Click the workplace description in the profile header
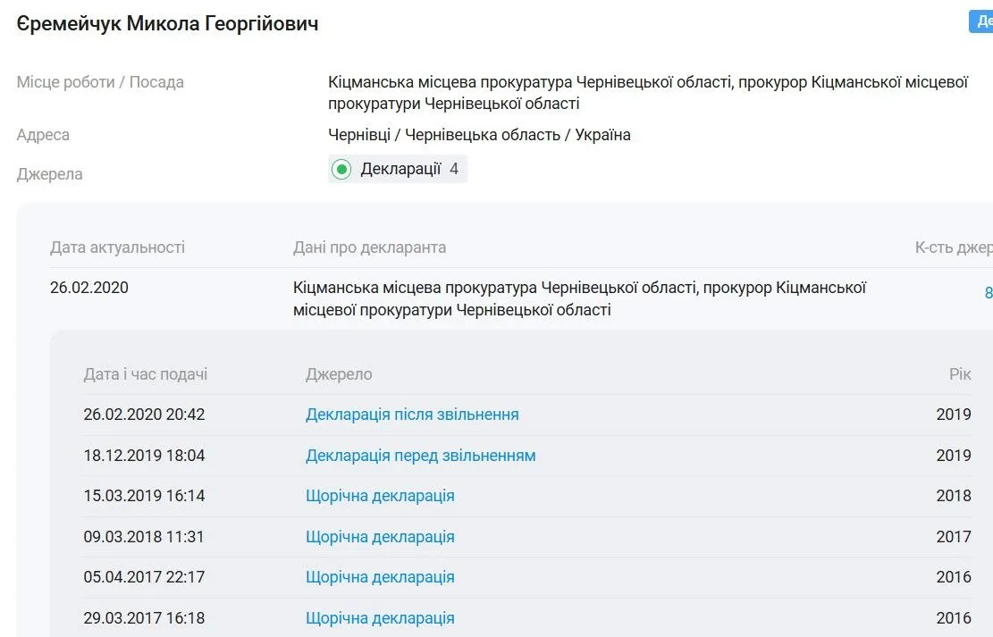993x637 pixels. click(x=648, y=93)
